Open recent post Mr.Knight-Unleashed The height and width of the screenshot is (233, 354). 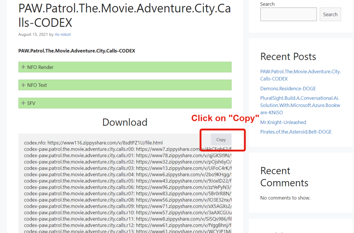tap(283, 122)
